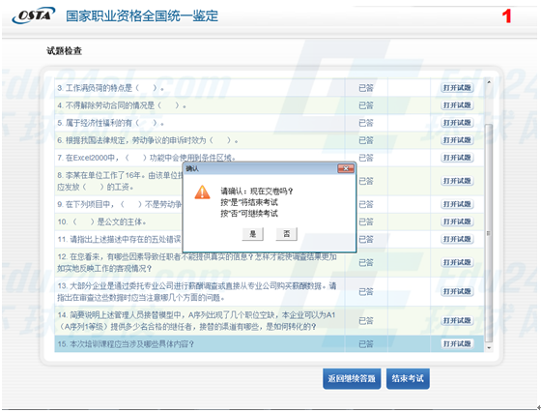Viewport: 541px width, 413px height.
Task: Select question 6 row about 劳动争议
Action: pos(270,140)
